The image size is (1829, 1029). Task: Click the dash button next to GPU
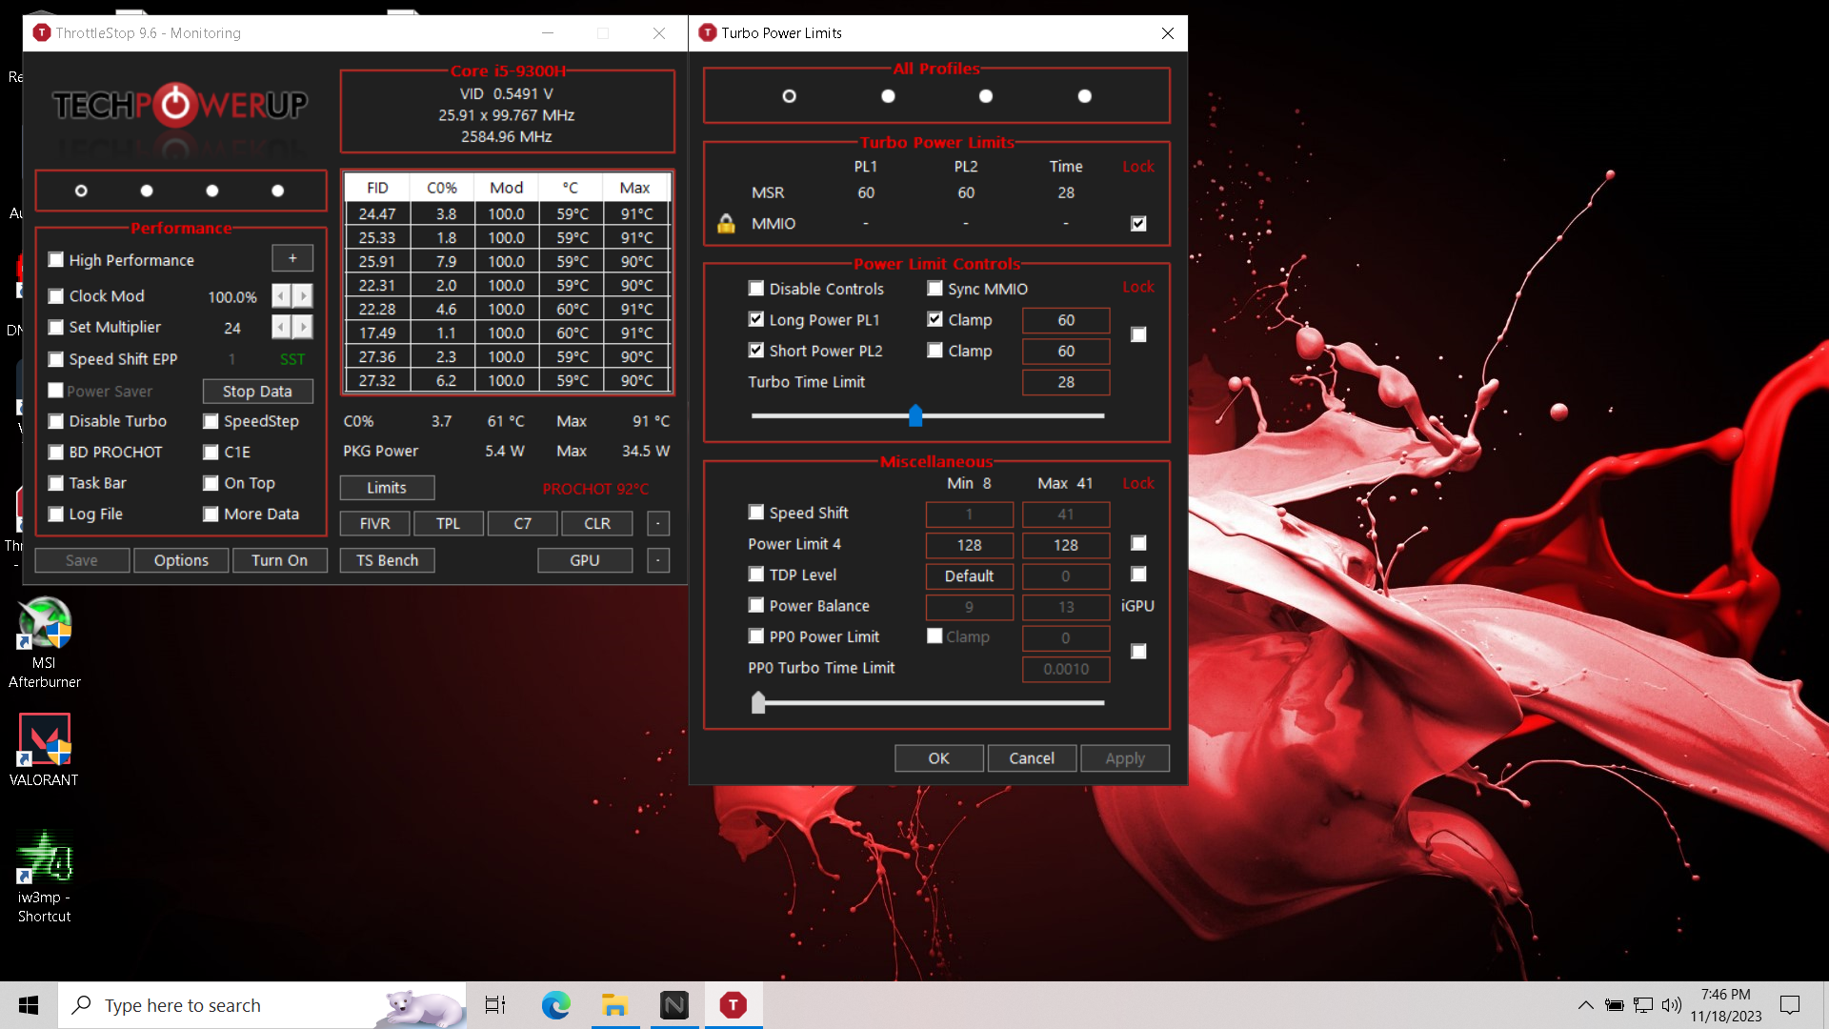[658, 560]
